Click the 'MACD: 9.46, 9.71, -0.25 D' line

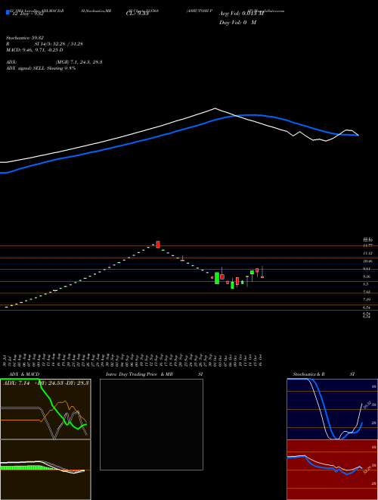34,50
